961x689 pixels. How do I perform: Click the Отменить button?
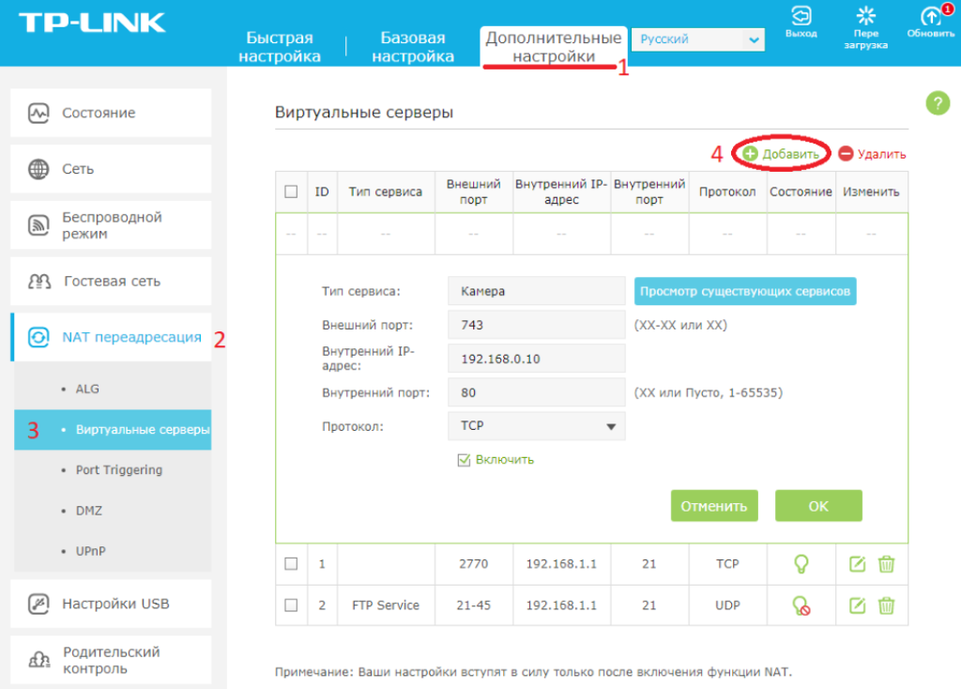pos(714,506)
